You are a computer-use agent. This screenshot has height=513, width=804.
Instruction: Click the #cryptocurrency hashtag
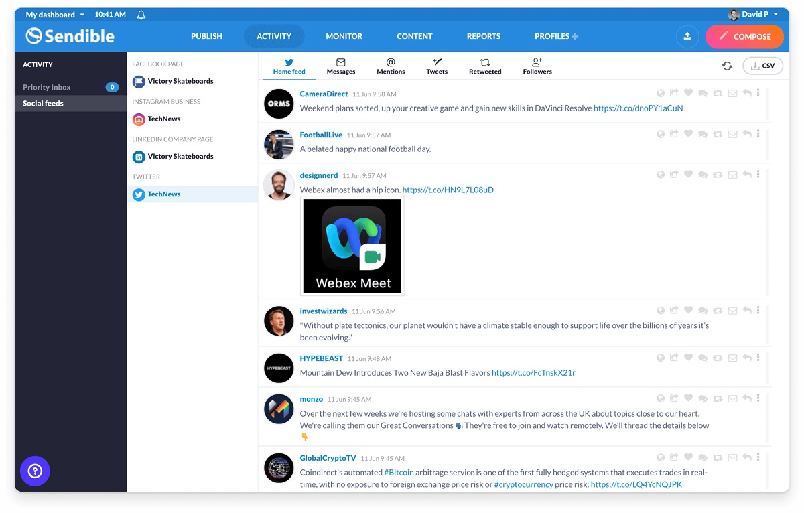pyautogui.click(x=524, y=484)
